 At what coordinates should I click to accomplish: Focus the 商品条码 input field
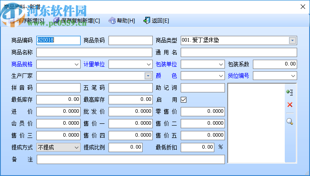(131, 40)
